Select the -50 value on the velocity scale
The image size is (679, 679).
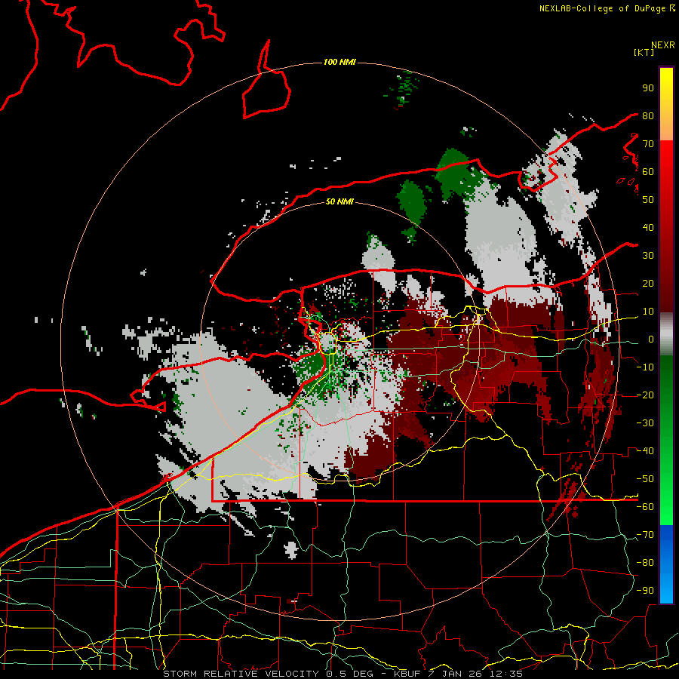coord(645,479)
